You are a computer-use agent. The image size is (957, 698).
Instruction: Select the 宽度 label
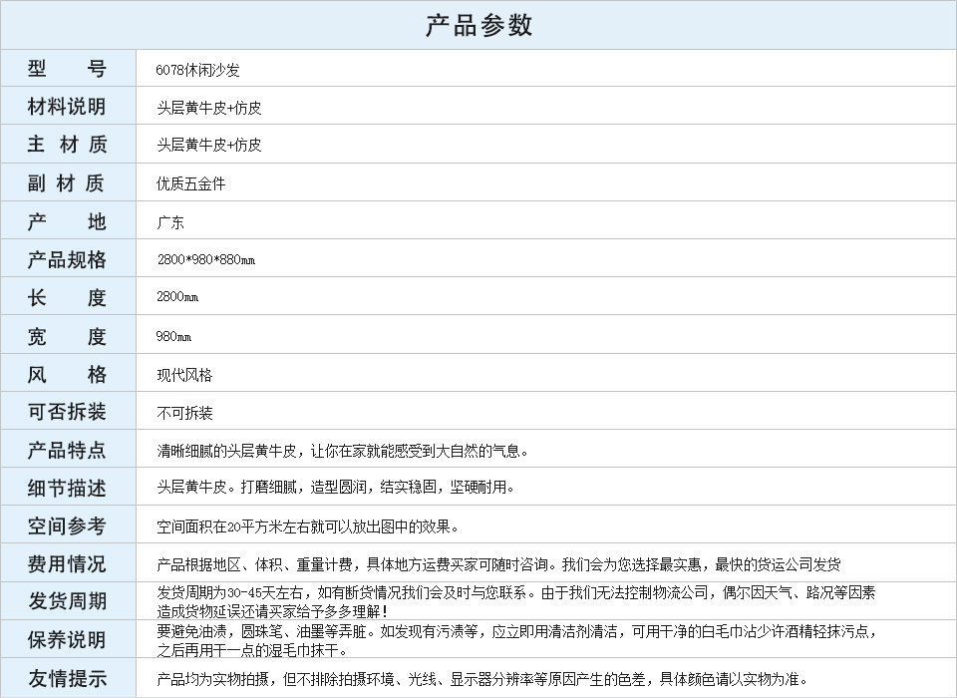point(67,336)
